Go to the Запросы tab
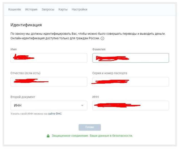 click(48, 9)
